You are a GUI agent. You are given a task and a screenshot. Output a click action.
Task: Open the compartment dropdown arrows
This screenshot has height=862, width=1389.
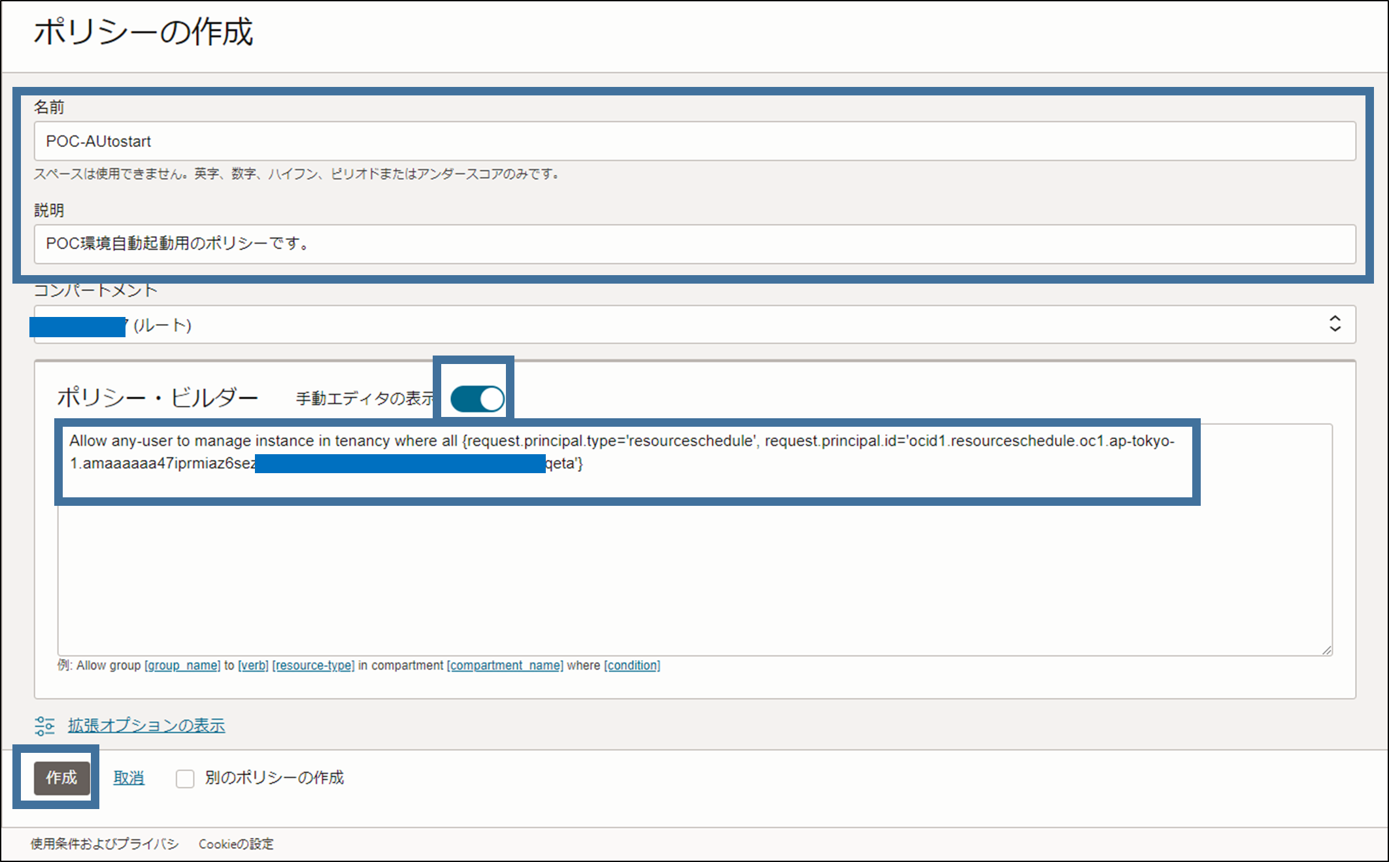[1335, 323]
